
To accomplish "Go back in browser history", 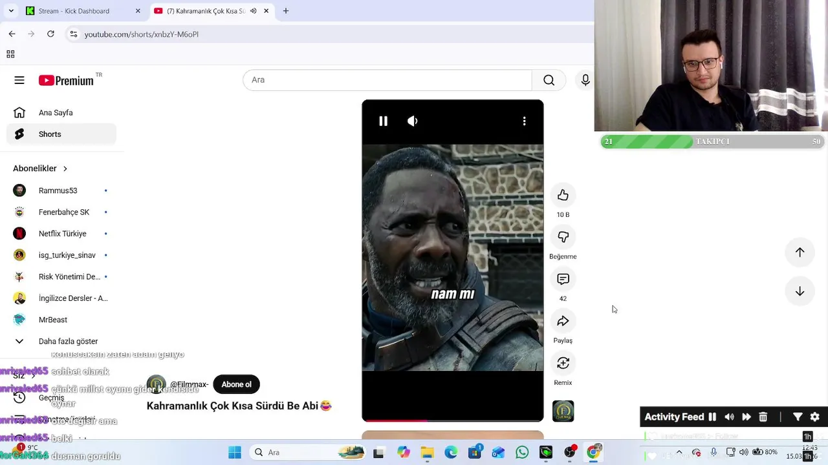I will pyautogui.click(x=12, y=34).
